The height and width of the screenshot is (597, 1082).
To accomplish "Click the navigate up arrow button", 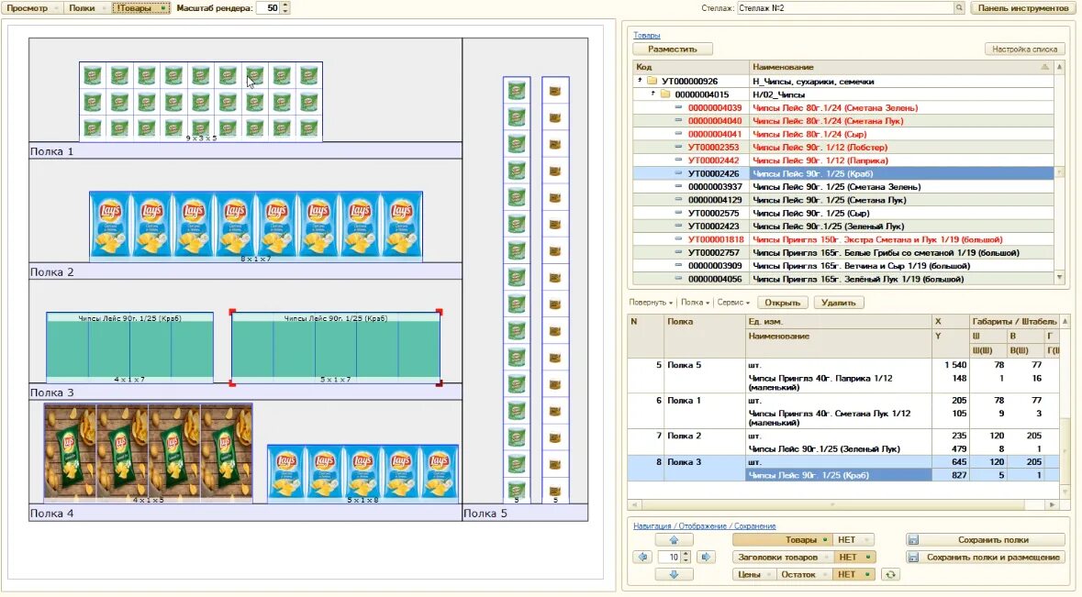I will click(x=675, y=540).
